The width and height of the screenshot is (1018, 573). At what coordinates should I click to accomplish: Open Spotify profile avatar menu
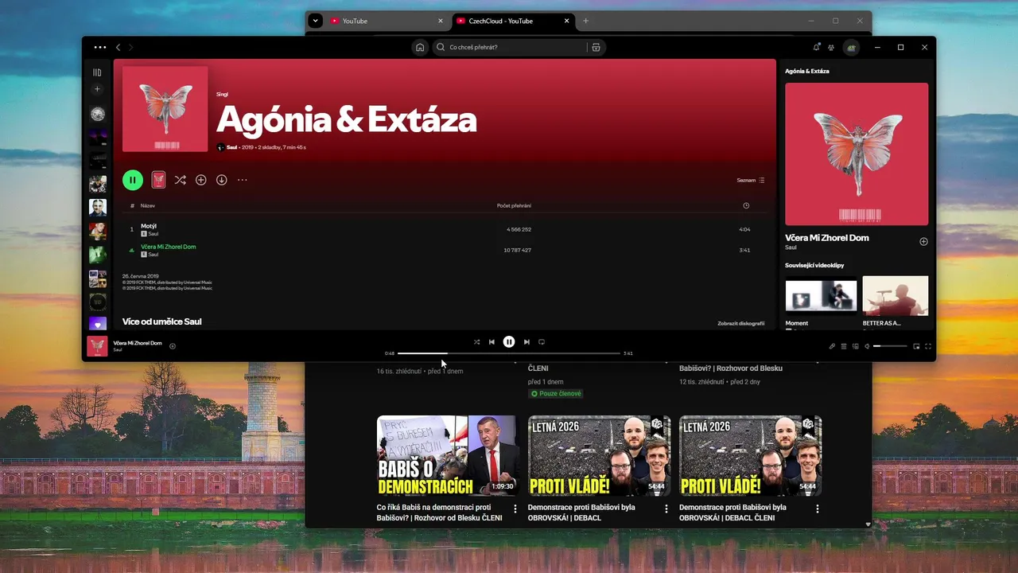click(851, 48)
